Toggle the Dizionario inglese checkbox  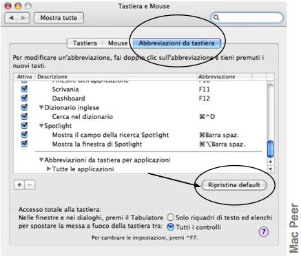(x=24, y=107)
